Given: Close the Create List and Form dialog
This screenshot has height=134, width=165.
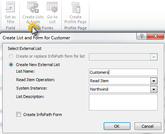Looking at the screenshot, I should tap(155, 36).
